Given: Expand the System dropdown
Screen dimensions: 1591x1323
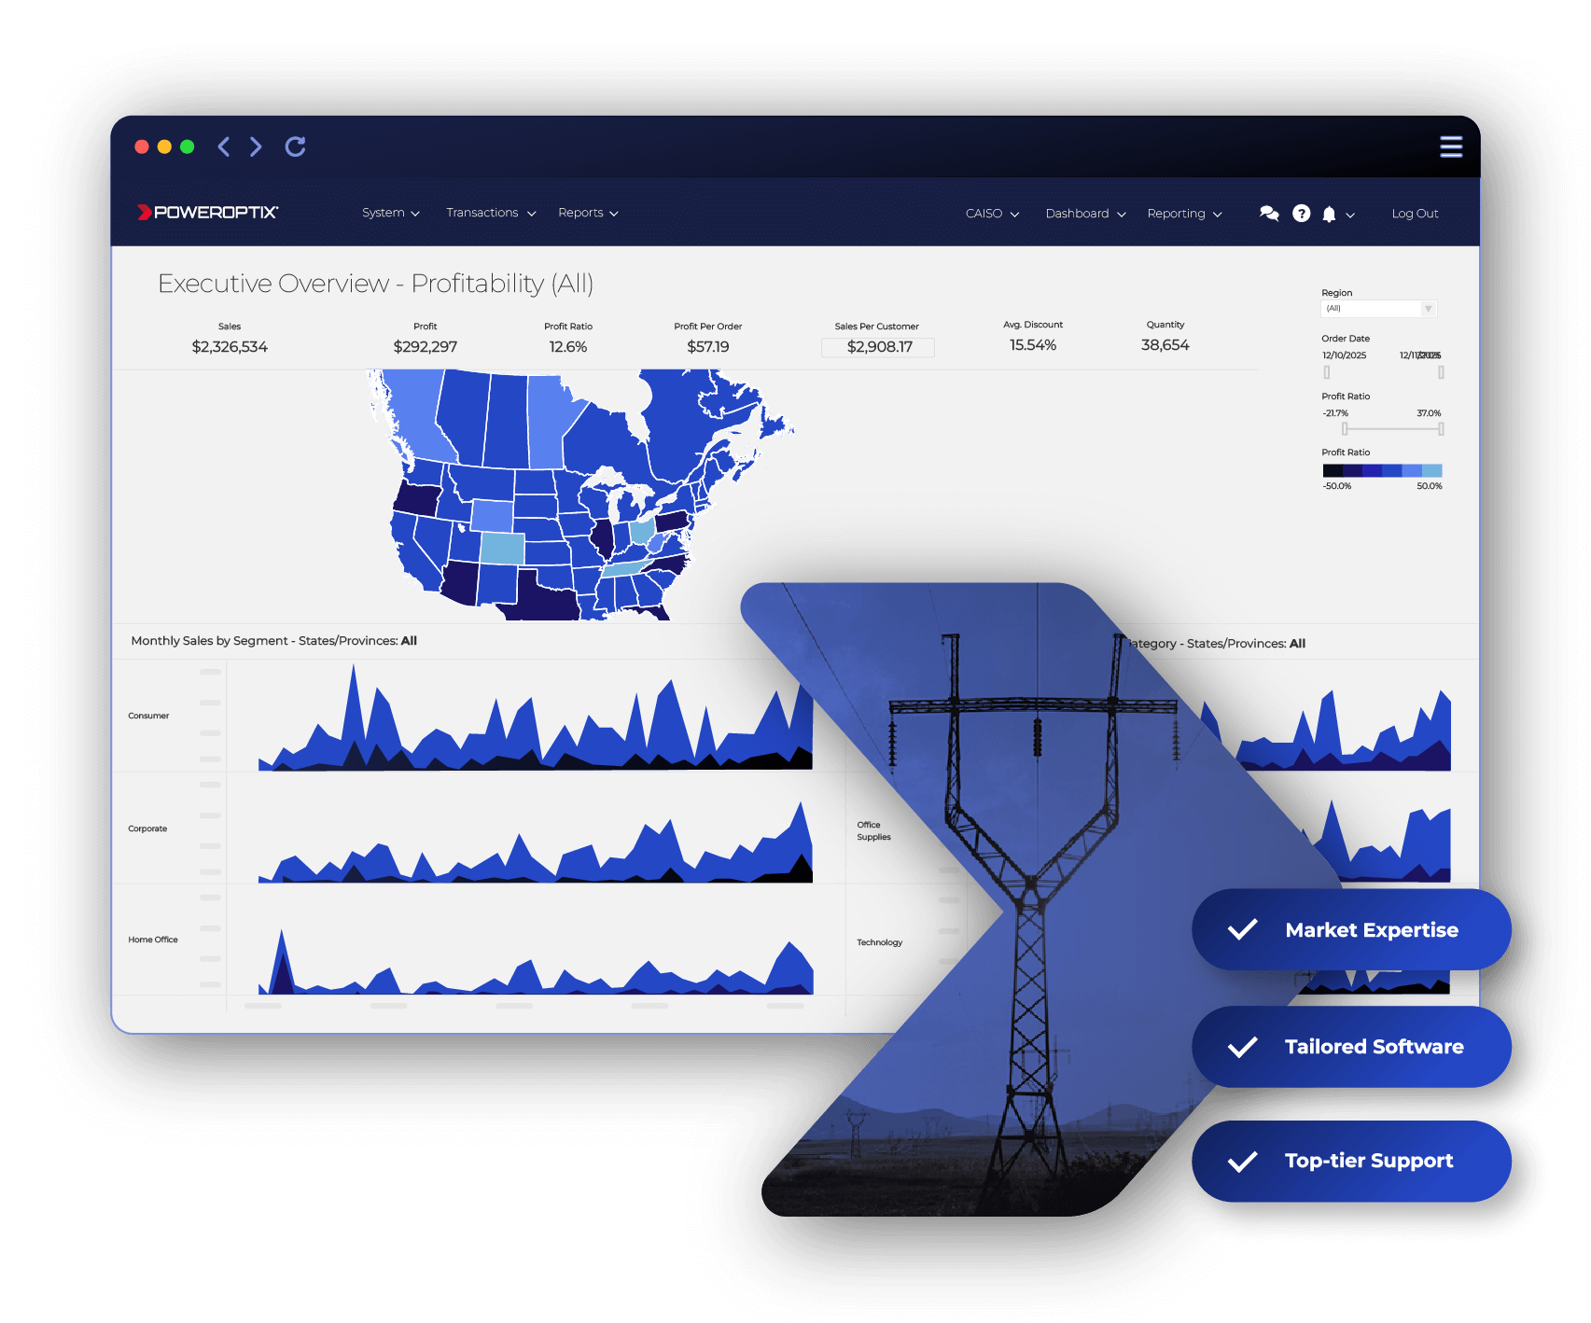Looking at the screenshot, I should click(x=391, y=213).
